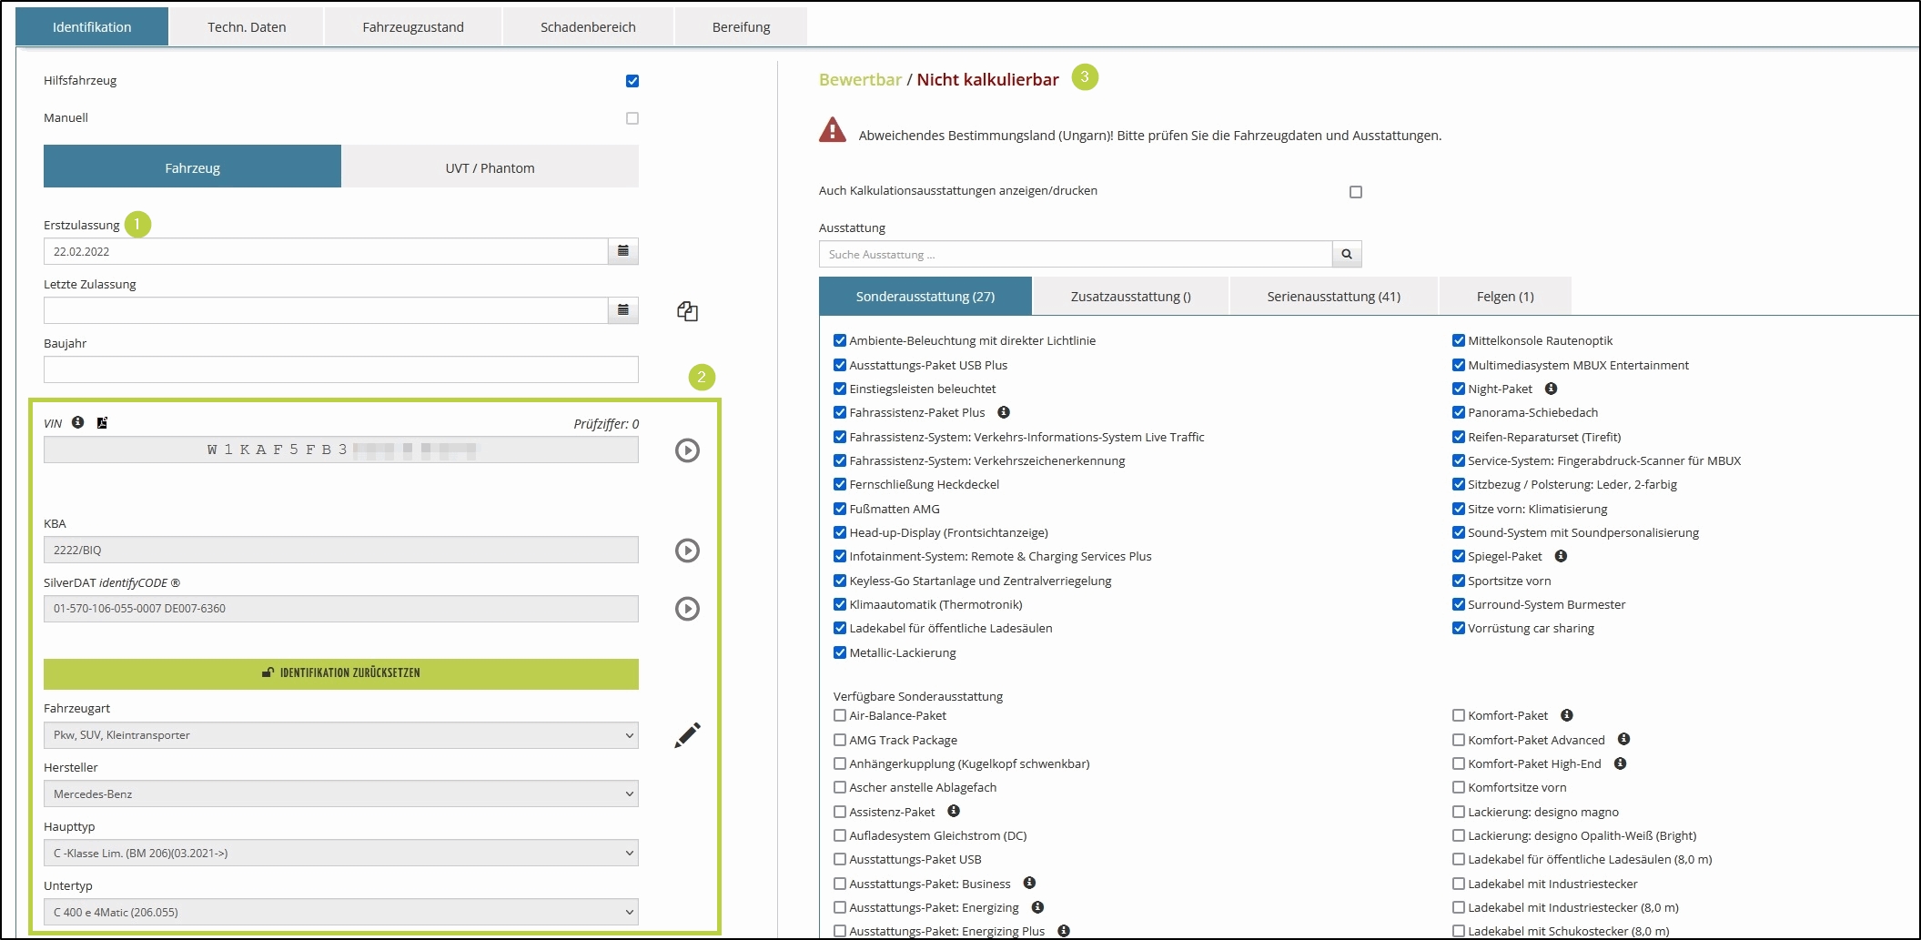Select the UVT / Phantom button
The width and height of the screenshot is (1921, 940).
pos(490,168)
